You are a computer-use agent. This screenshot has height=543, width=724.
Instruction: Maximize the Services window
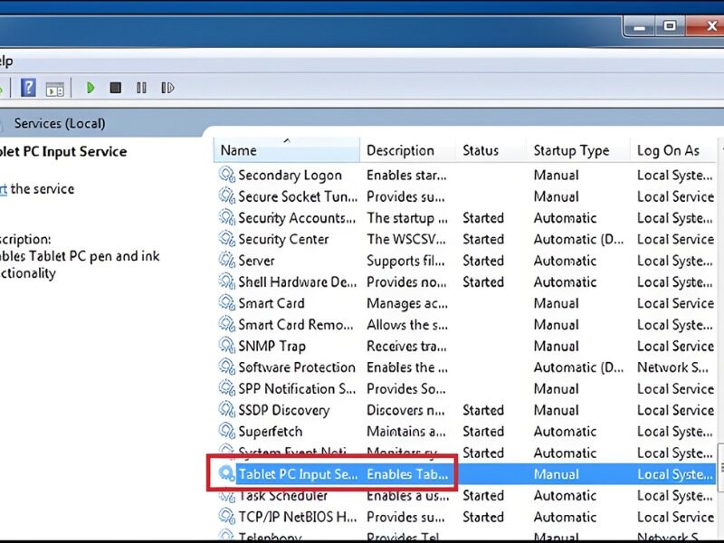tap(670, 26)
